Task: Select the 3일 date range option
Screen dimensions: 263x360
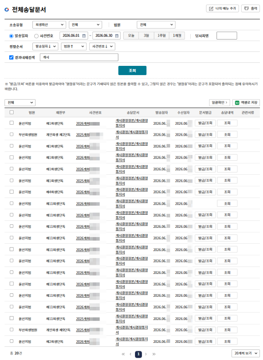Action: click(x=146, y=36)
